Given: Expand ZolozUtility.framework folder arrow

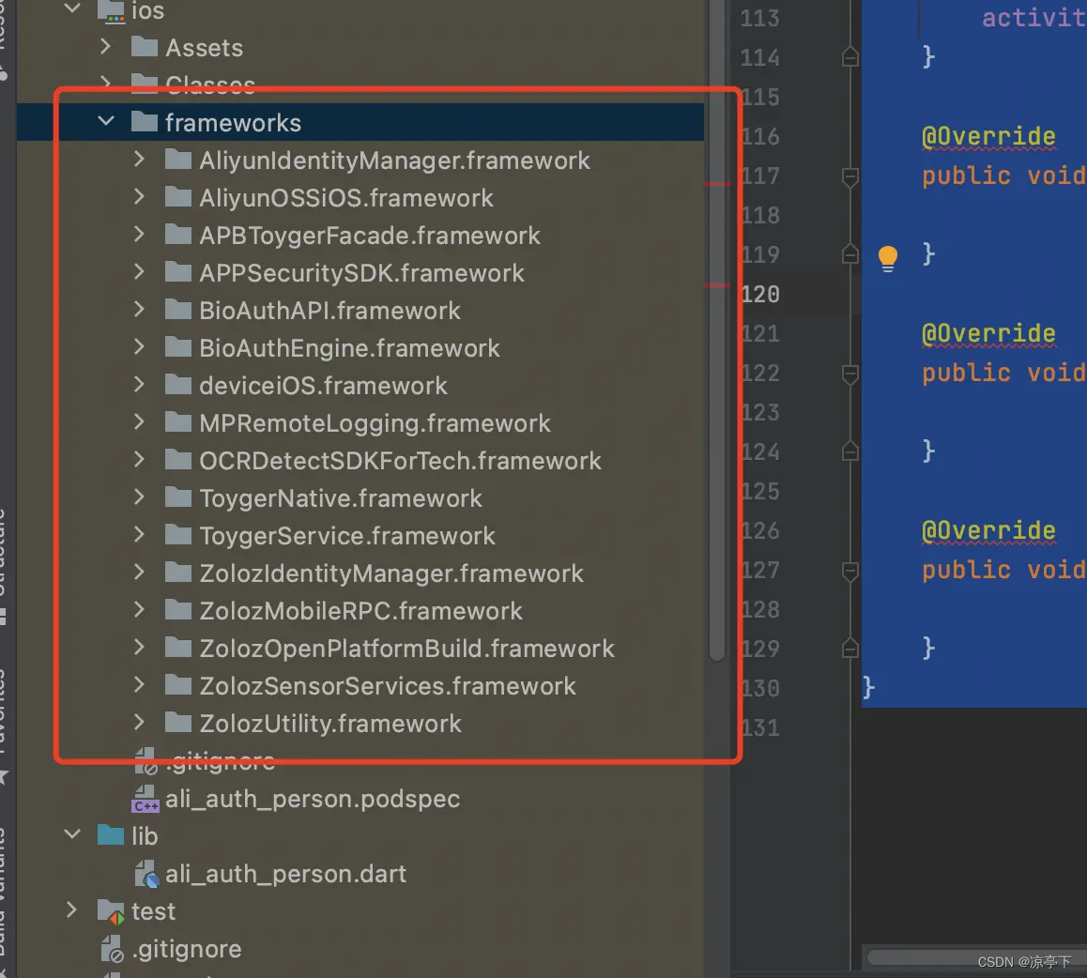Looking at the screenshot, I should coord(139,722).
